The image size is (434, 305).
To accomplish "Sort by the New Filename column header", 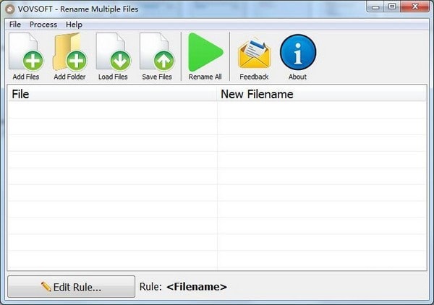I will (322, 94).
